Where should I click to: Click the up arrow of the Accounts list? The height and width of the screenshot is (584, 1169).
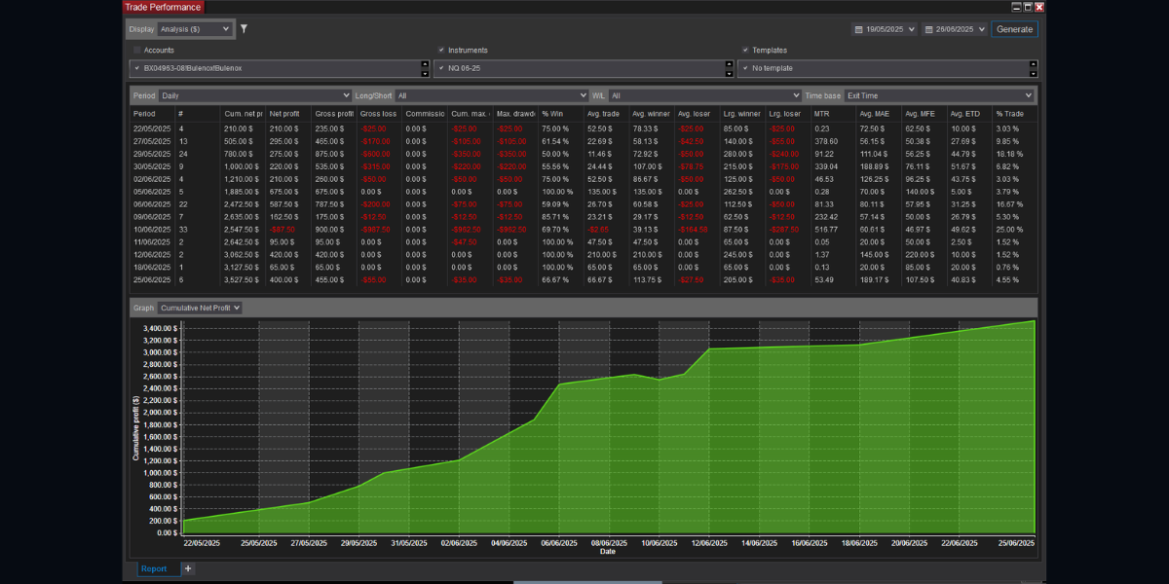coord(425,64)
